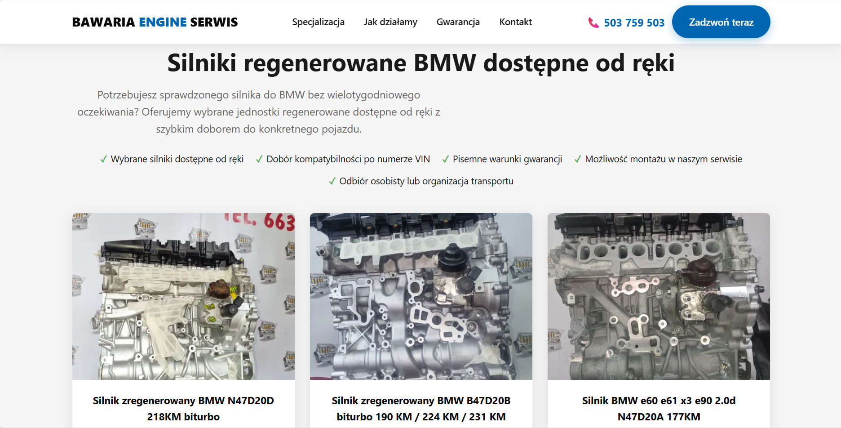841x428 pixels.
Task: Open the Specjalizacja menu item
Action: [318, 22]
